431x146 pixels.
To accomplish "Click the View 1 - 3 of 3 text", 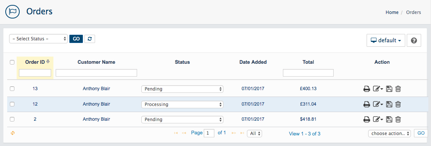I will coord(305,134).
